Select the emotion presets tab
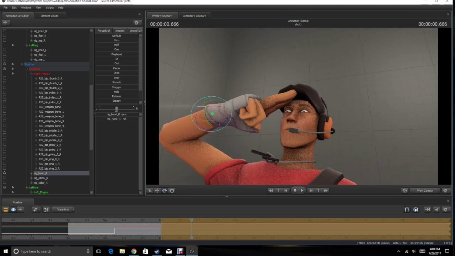The height and width of the screenshot is (256, 455). point(120,31)
